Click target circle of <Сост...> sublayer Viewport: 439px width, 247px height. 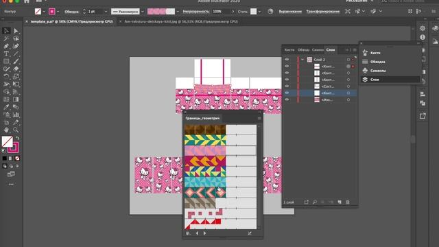[x=348, y=86]
